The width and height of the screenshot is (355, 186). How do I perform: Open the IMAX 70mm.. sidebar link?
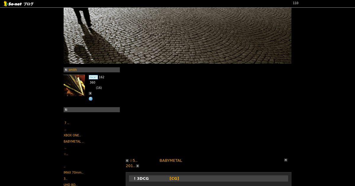click(73, 172)
